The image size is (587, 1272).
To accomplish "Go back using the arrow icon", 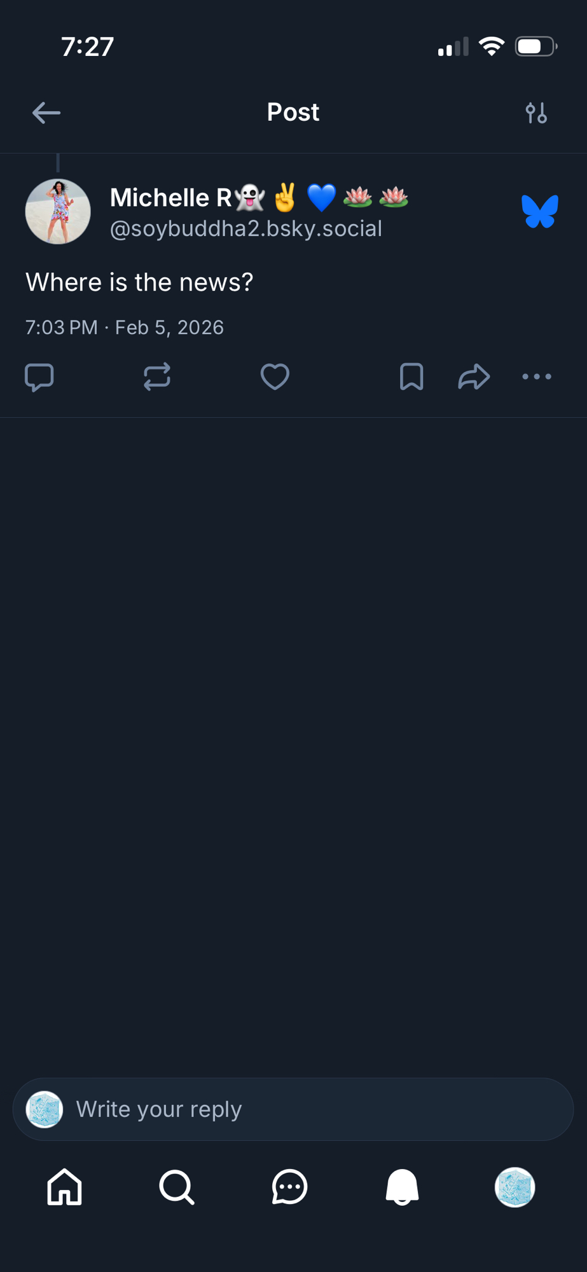I will (46, 113).
